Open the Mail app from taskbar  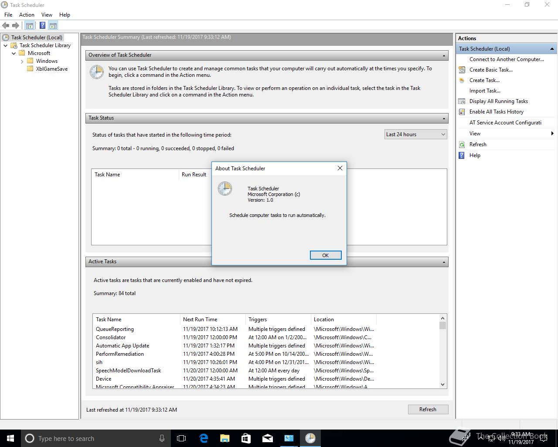tap(267, 438)
